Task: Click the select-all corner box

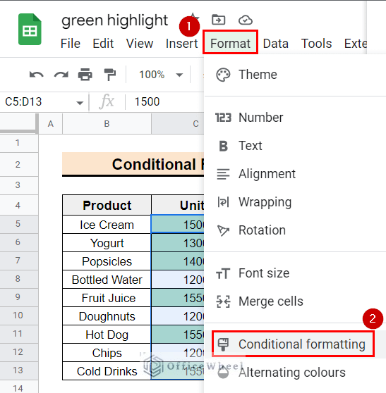Action: (18, 123)
